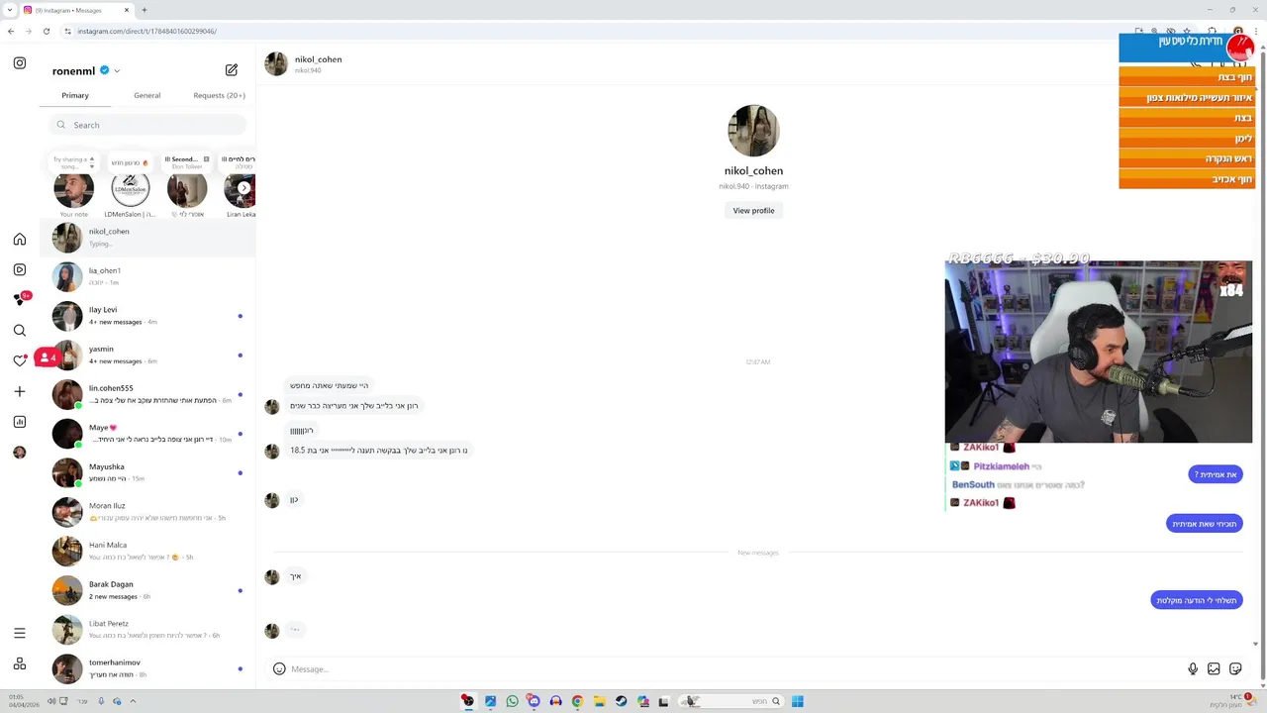The height and width of the screenshot is (713, 1267).
Task: Click the follow-request bubble showing 4
Action: 48,357
